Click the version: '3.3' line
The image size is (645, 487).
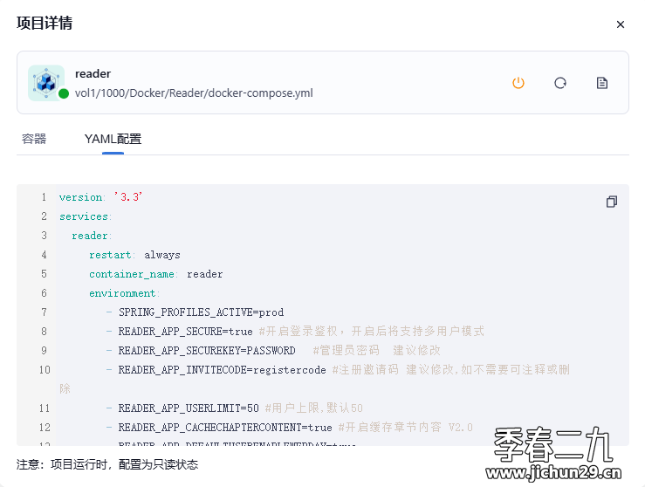coord(100,197)
